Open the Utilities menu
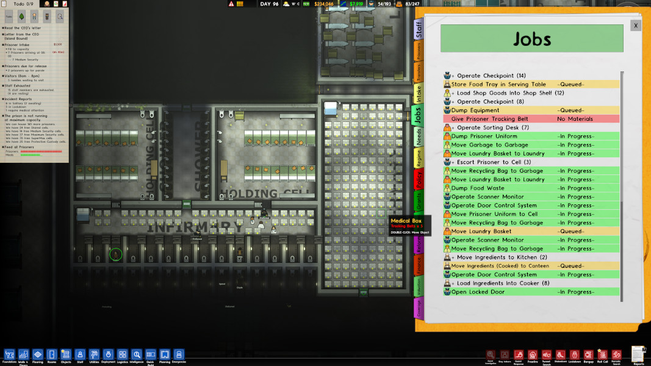This screenshot has width=651, height=366. point(94,355)
